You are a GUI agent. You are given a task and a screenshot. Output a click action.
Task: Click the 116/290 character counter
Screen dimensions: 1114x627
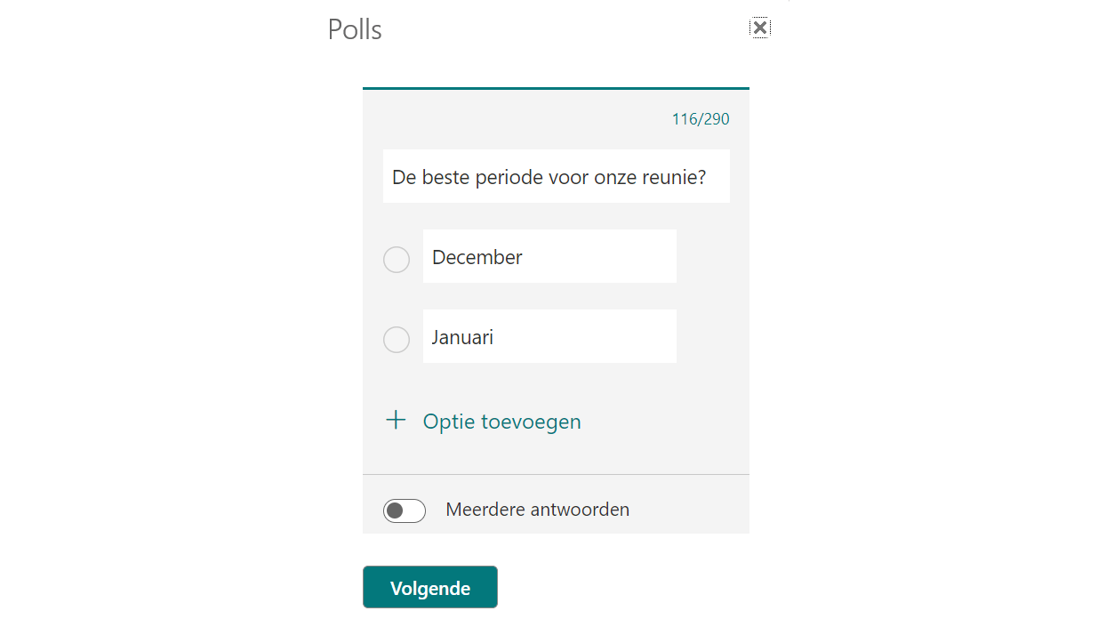click(701, 119)
